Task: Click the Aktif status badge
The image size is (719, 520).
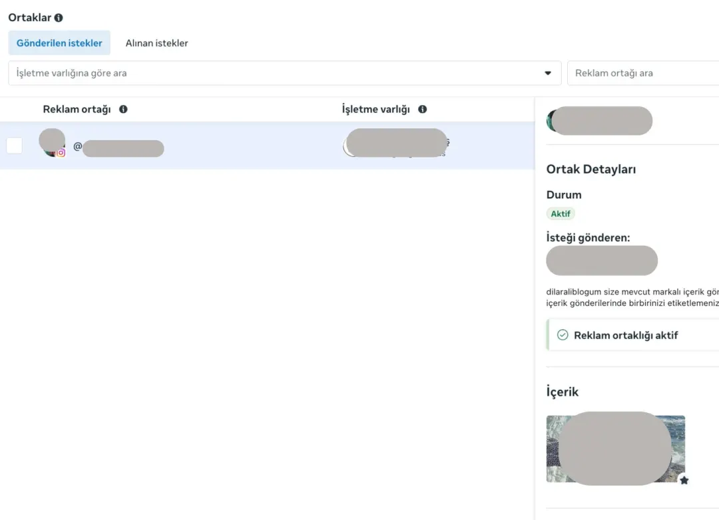Action: click(561, 213)
